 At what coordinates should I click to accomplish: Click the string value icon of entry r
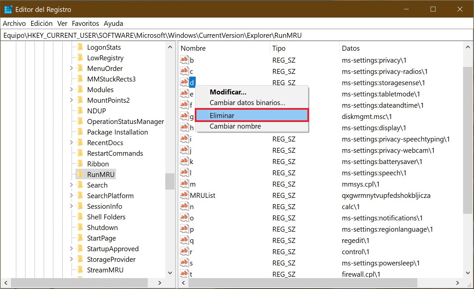pyautogui.click(x=184, y=251)
